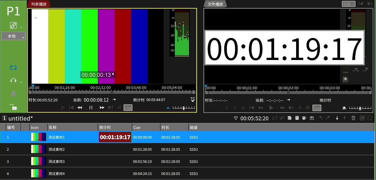Open the 加载 dropdown button
376x180 pixels.
tap(348, 4)
